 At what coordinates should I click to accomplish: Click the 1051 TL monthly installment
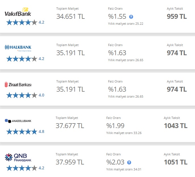(x=176, y=162)
